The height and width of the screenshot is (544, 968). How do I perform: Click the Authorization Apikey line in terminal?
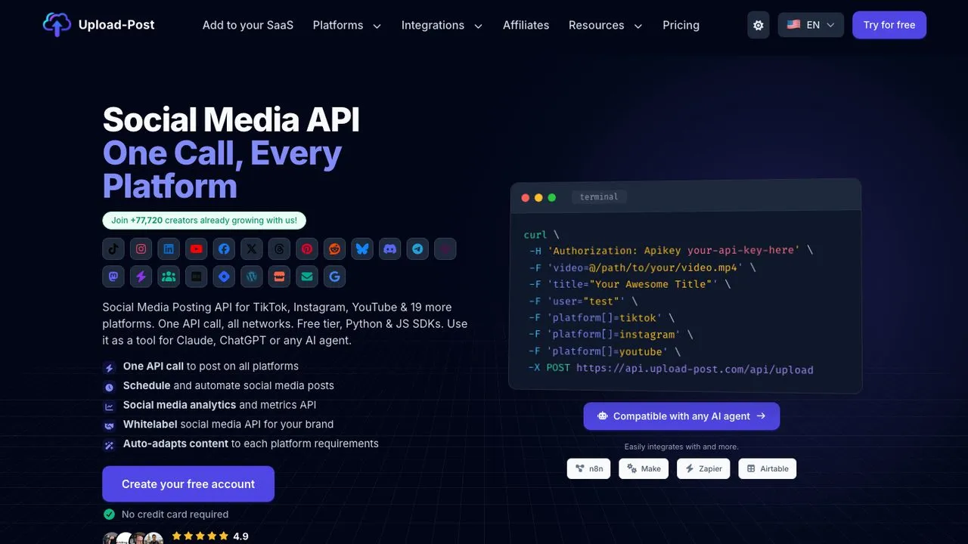tap(671, 250)
